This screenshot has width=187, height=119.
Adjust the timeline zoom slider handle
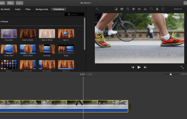point(171,74)
